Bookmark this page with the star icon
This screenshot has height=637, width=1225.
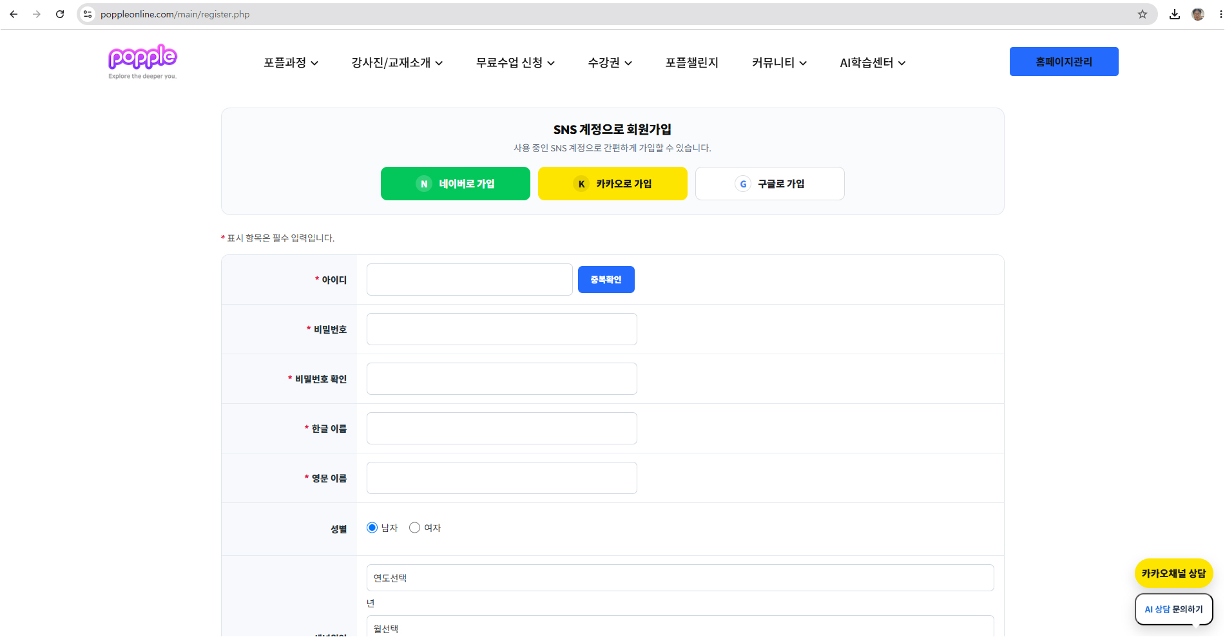[1143, 14]
